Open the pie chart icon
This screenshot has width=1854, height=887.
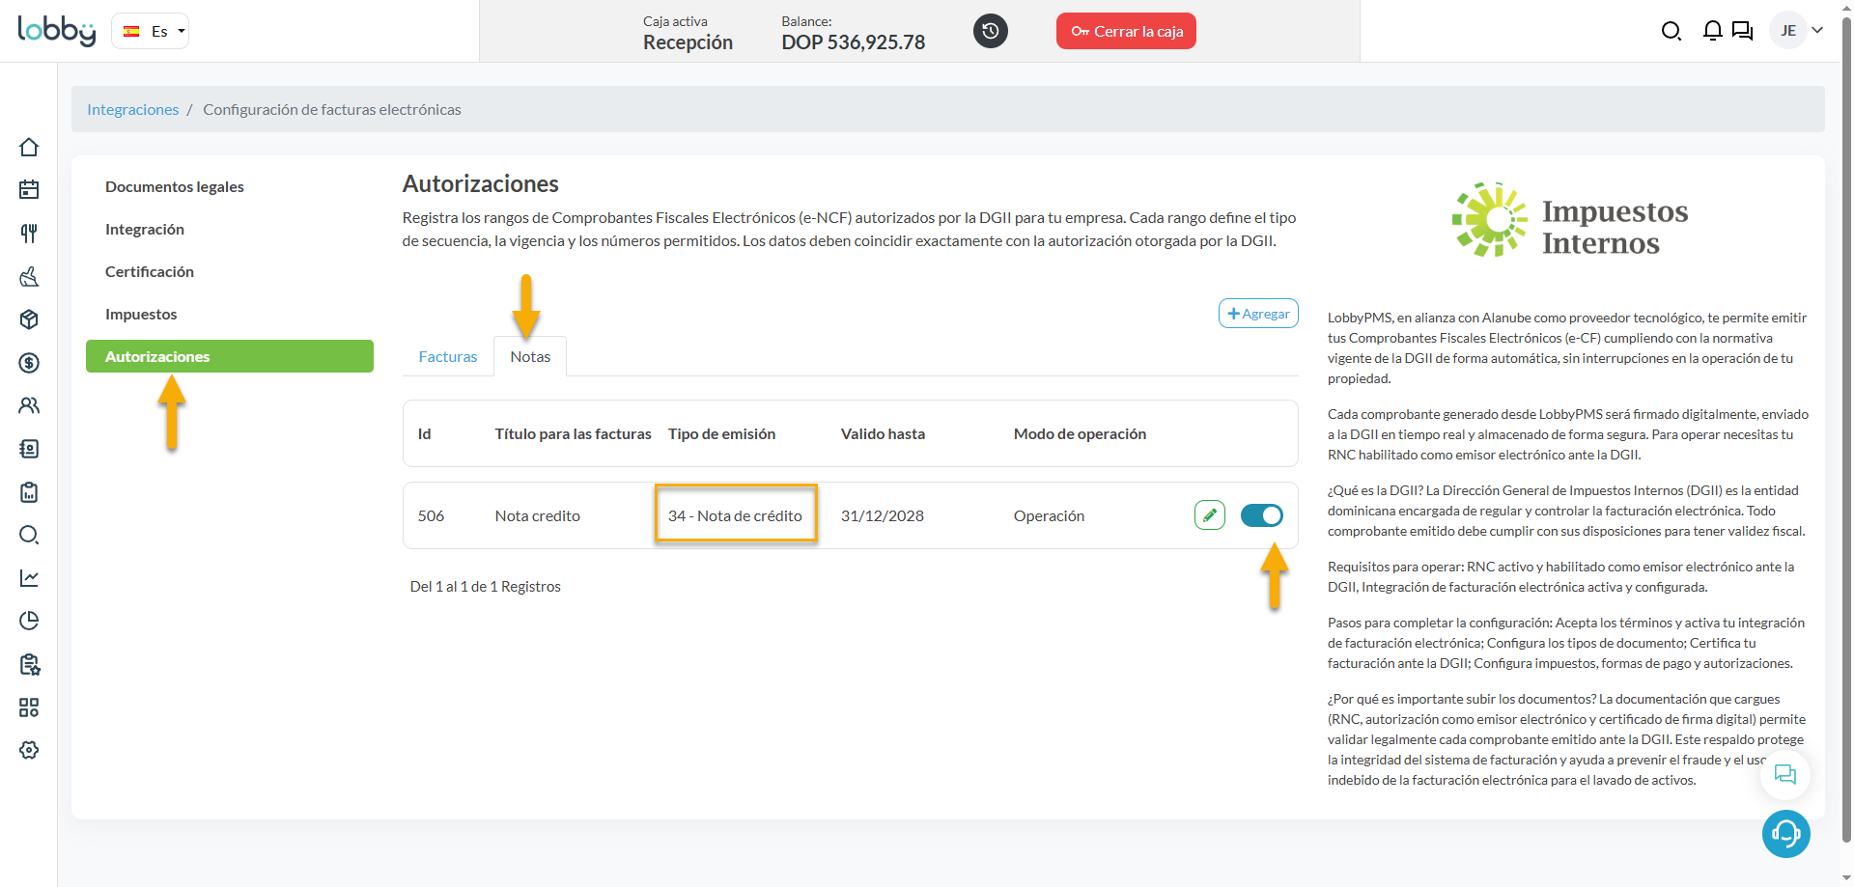click(29, 621)
